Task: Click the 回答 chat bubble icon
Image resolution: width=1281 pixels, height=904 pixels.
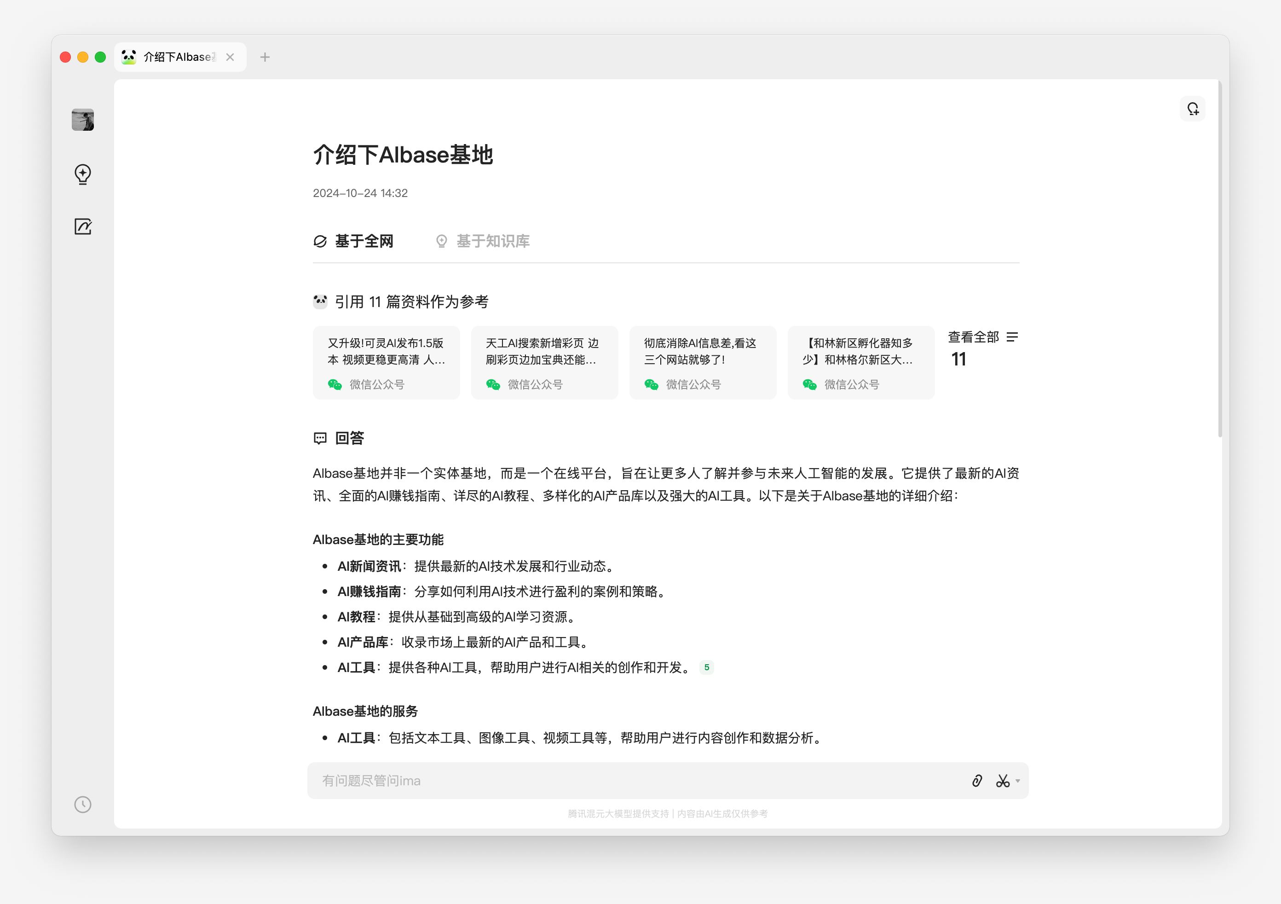Action: tap(320, 439)
